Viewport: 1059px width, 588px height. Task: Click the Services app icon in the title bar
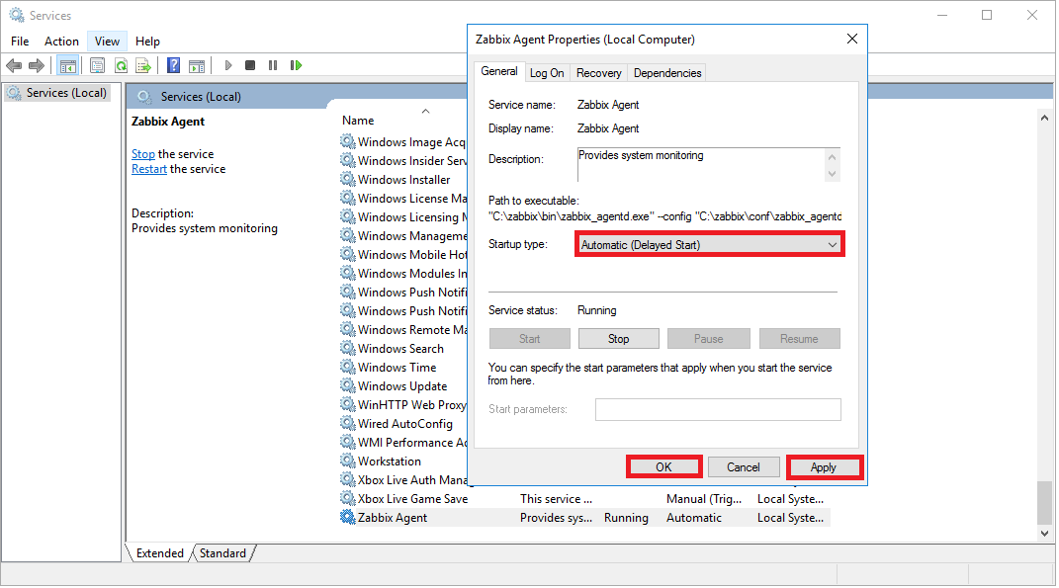coord(17,15)
